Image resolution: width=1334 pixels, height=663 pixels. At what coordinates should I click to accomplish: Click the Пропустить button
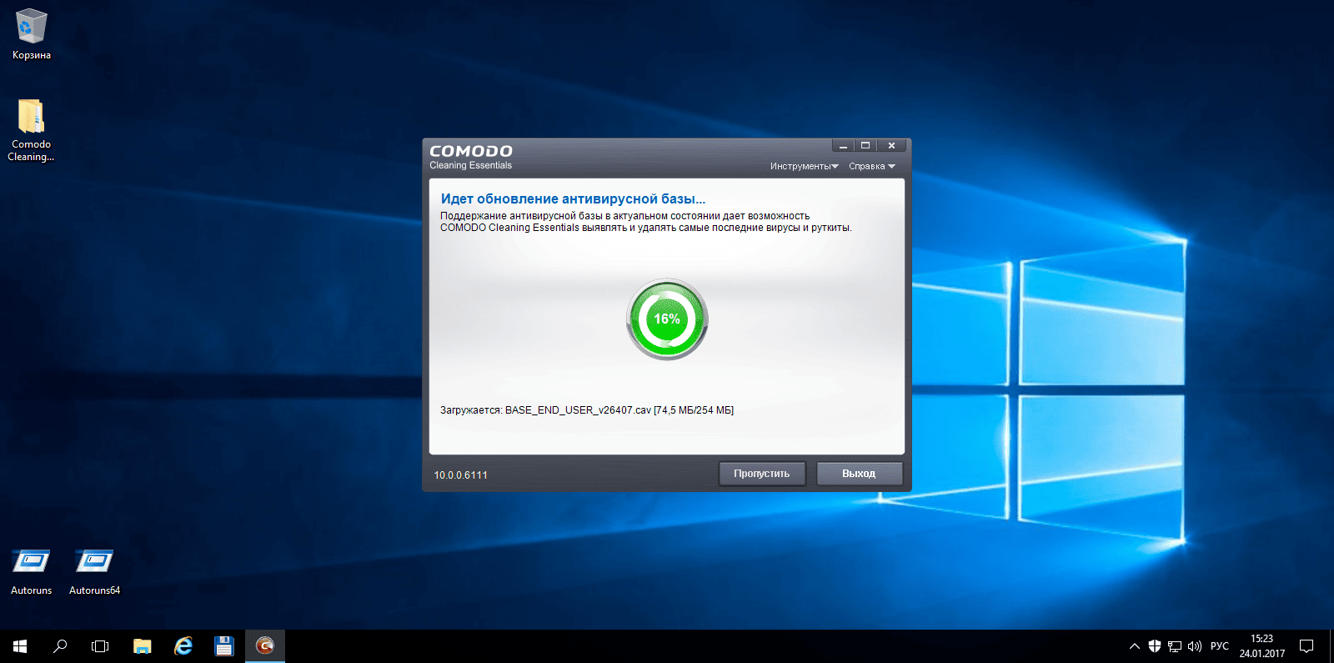pyautogui.click(x=762, y=474)
